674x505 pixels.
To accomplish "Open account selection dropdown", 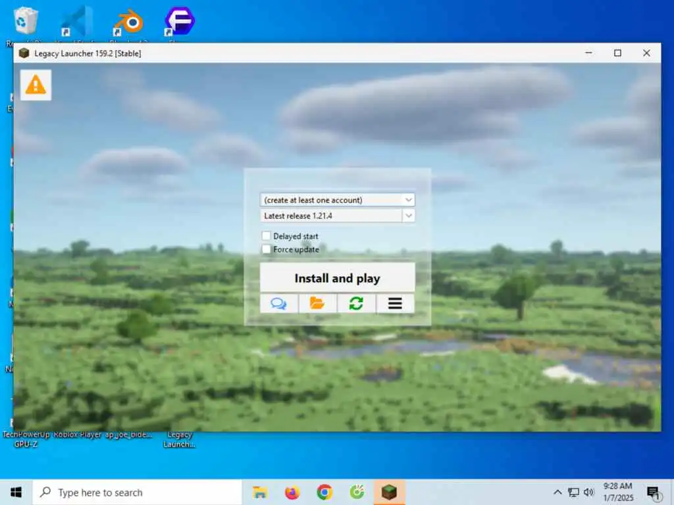I will pyautogui.click(x=338, y=200).
